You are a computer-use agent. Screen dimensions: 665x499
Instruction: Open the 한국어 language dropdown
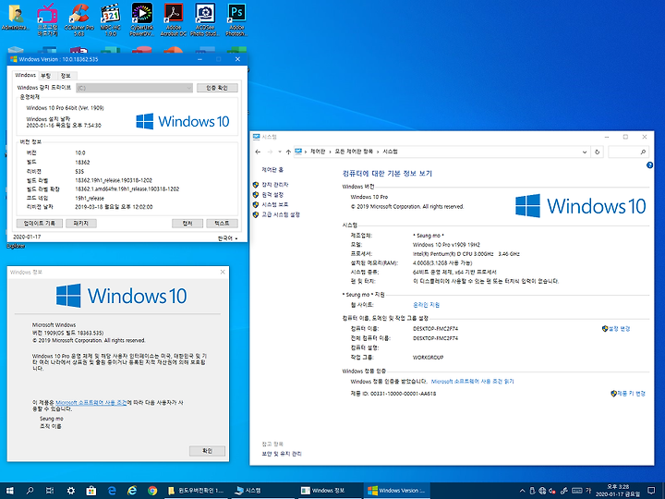(x=228, y=238)
